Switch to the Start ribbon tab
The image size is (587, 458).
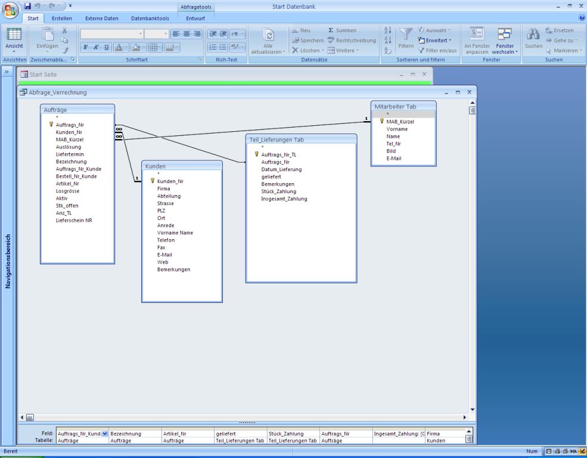click(x=33, y=18)
